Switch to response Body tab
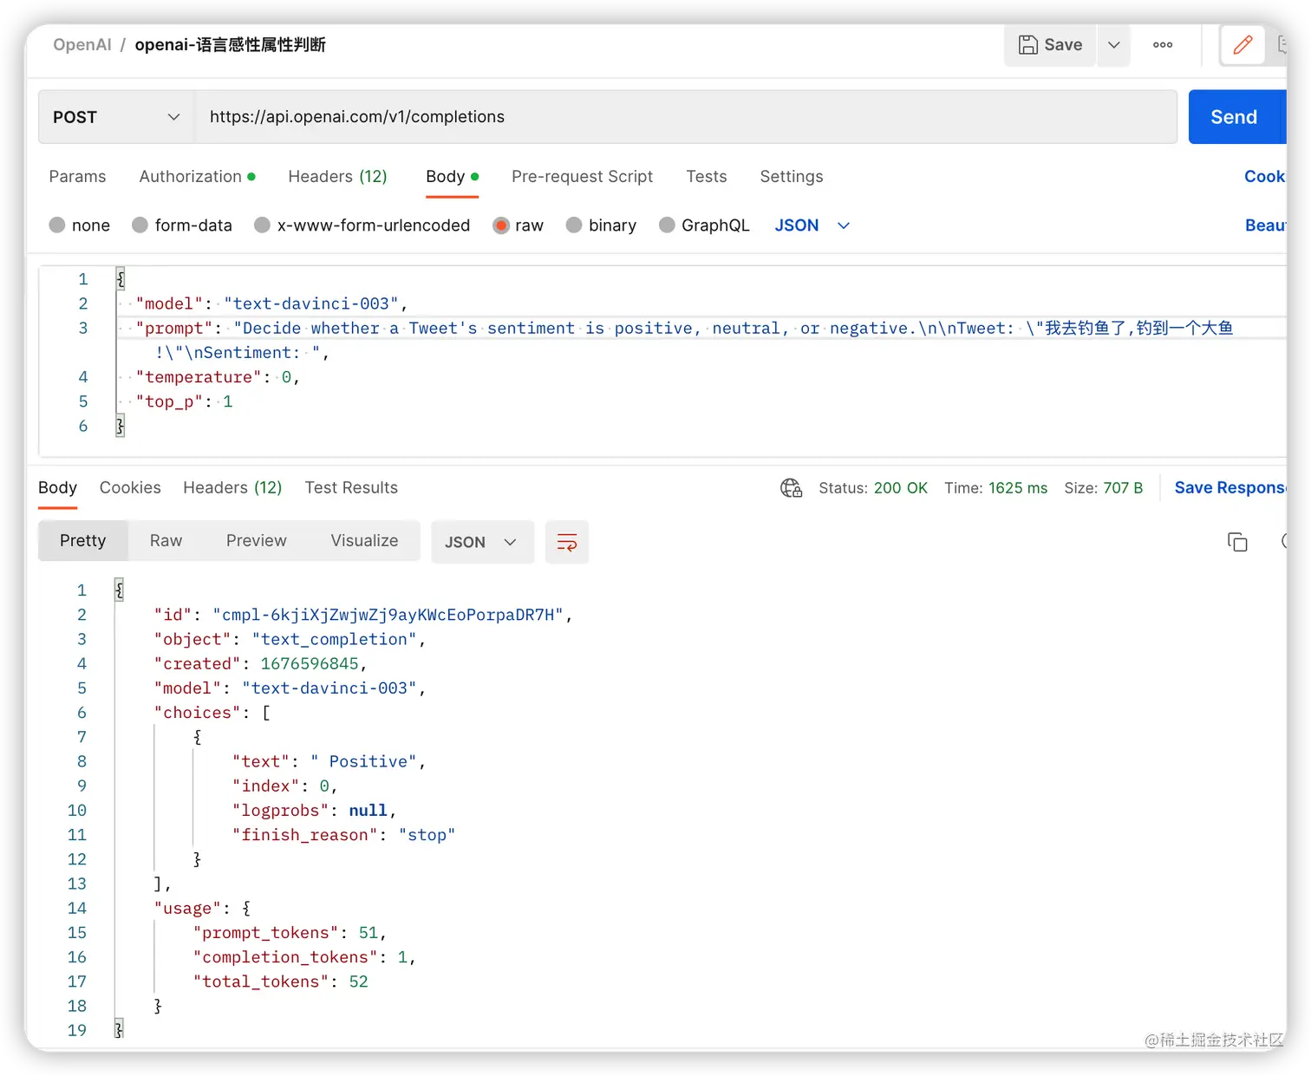This screenshot has height=1076, width=1311. click(x=57, y=487)
